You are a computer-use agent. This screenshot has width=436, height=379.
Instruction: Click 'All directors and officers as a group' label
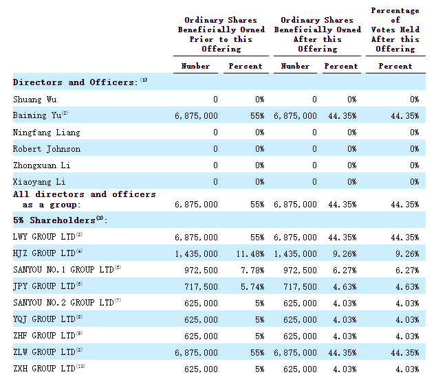coord(84,199)
